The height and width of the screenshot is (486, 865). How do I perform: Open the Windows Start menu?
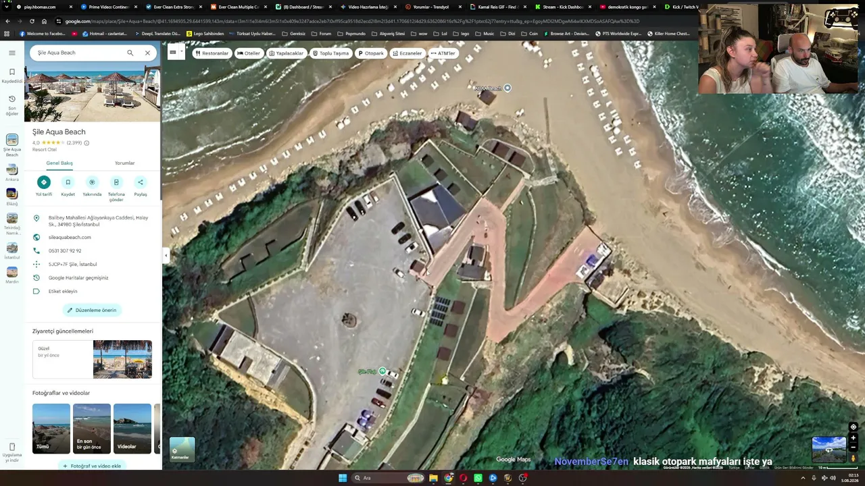tap(342, 478)
